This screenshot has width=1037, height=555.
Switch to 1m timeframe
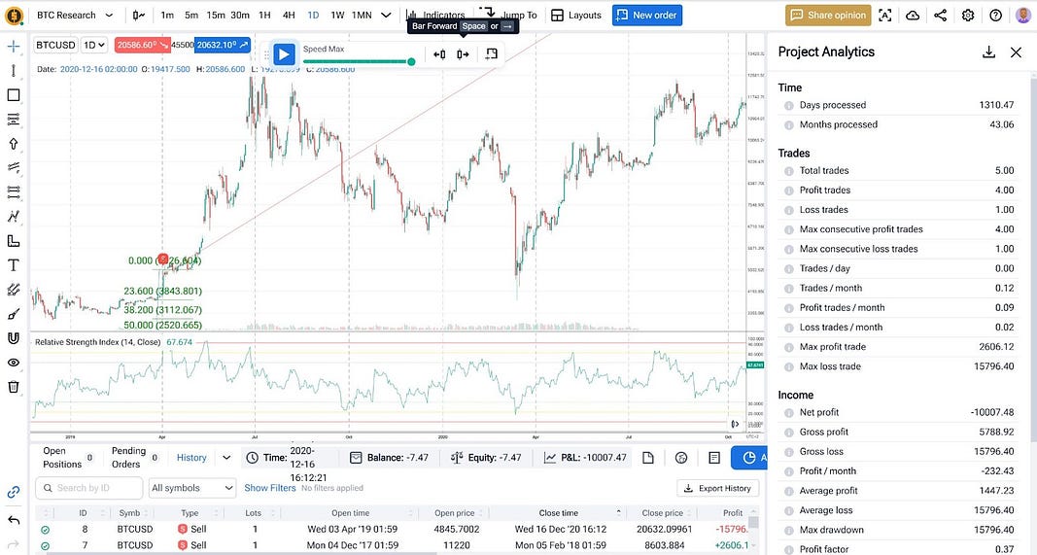pyautogui.click(x=167, y=16)
